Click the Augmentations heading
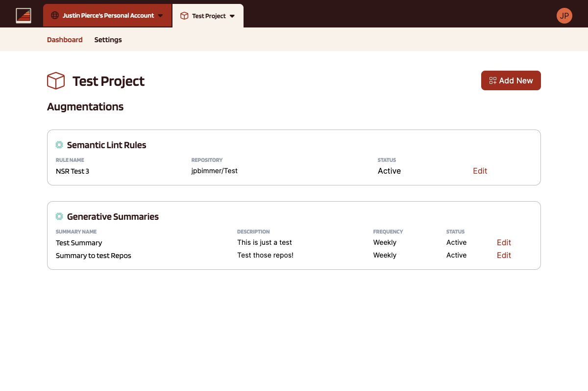588x391 pixels. (85, 106)
